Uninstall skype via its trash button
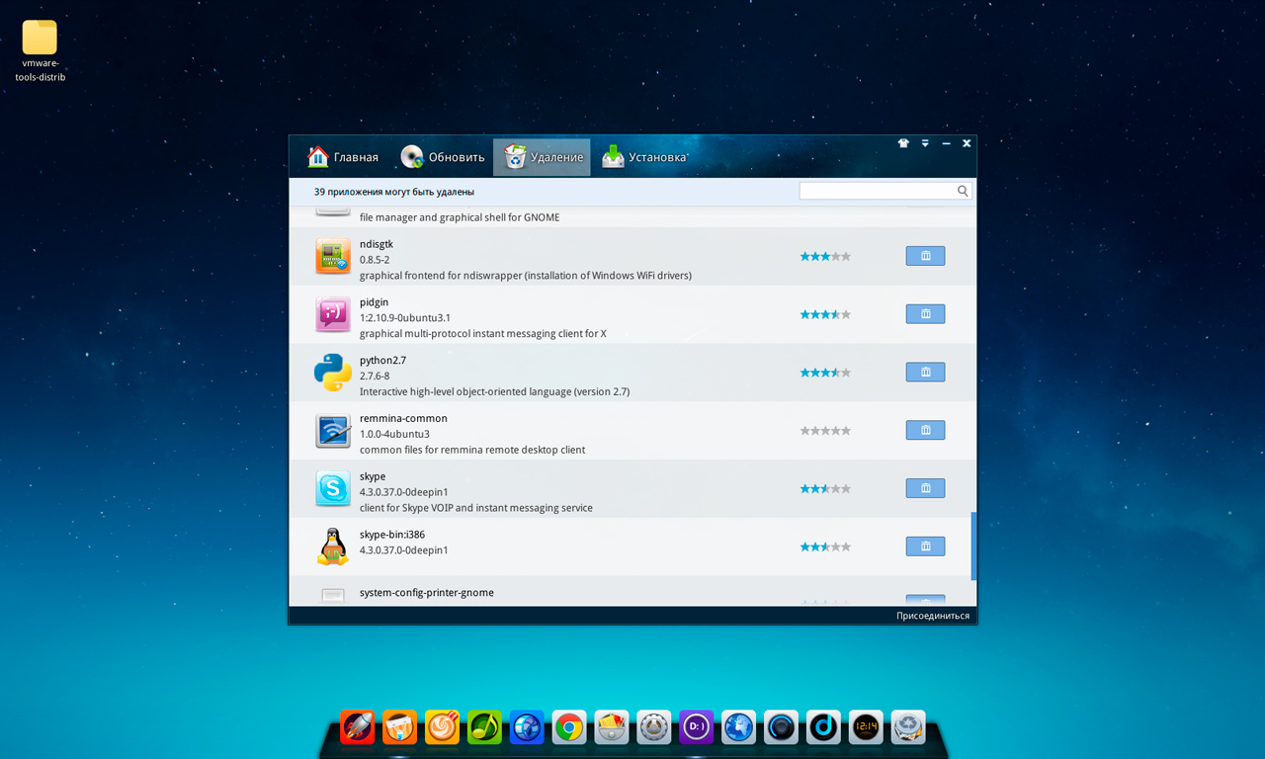Image resolution: width=1265 pixels, height=759 pixels. [925, 488]
